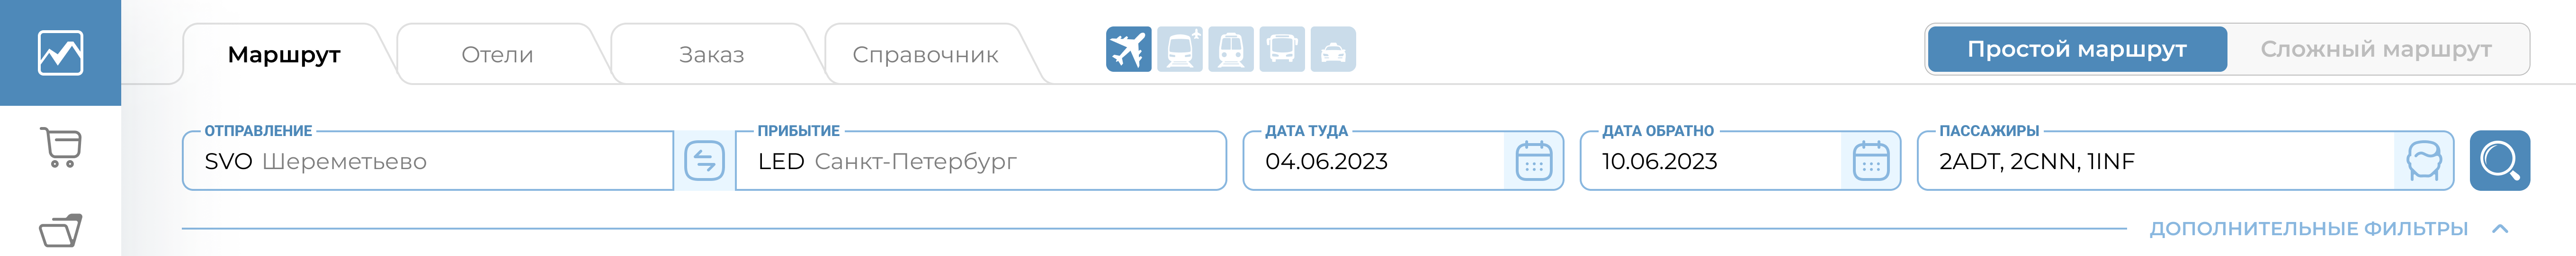The height and width of the screenshot is (256, 2576).
Task: Open the Заказ tab
Action: [x=711, y=55]
